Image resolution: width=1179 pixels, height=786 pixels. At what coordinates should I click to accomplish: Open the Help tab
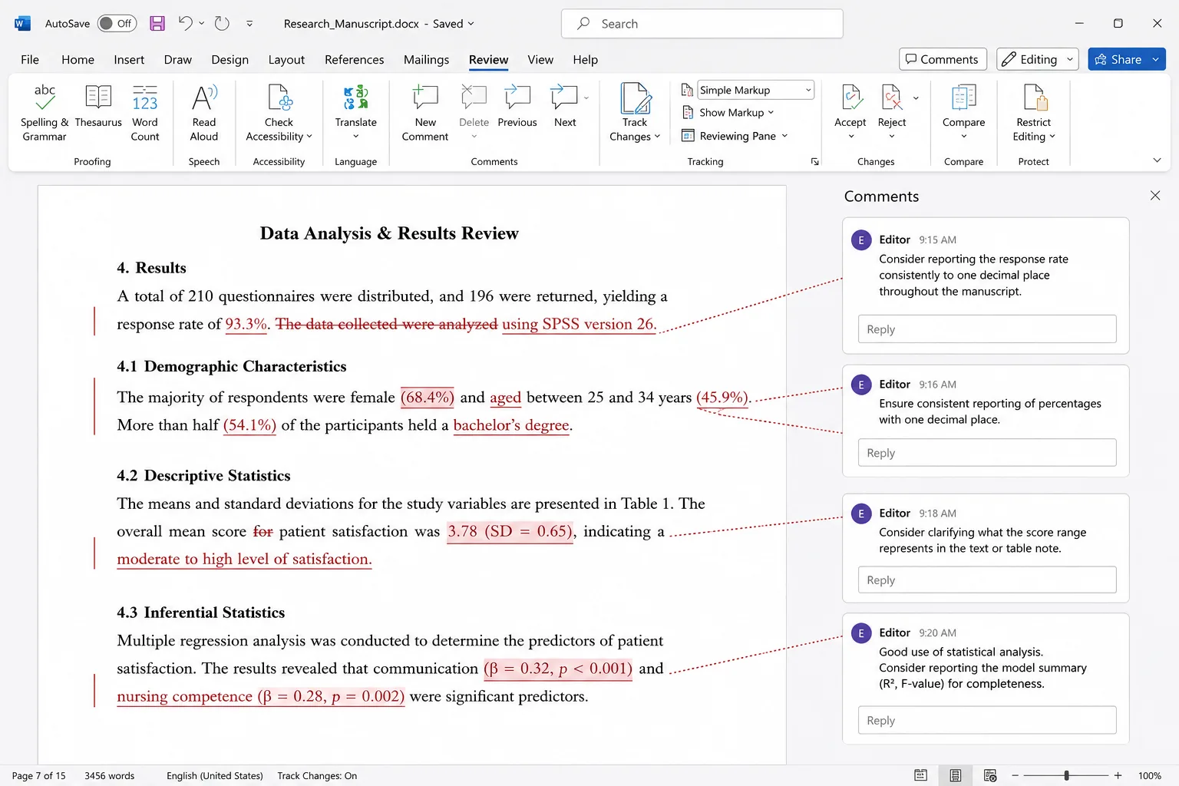click(585, 59)
